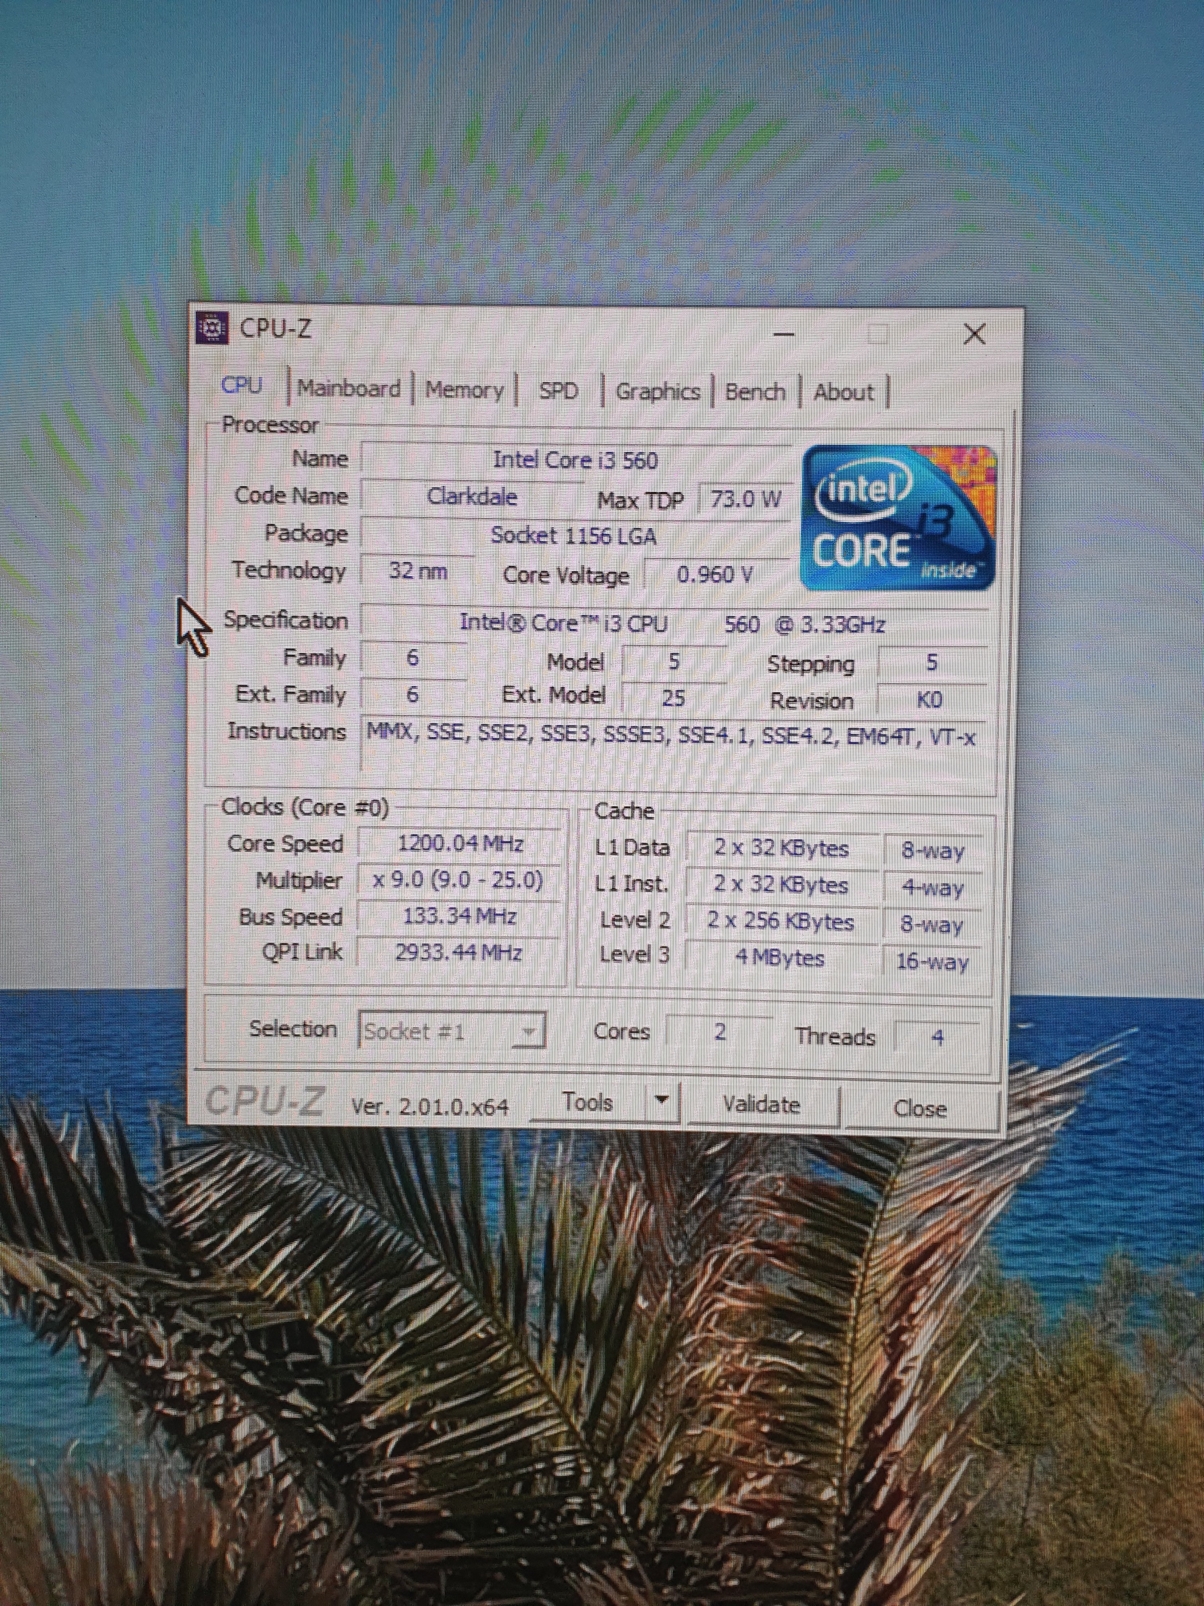
Task: Minimize the CPU-Z window
Action: point(784,335)
